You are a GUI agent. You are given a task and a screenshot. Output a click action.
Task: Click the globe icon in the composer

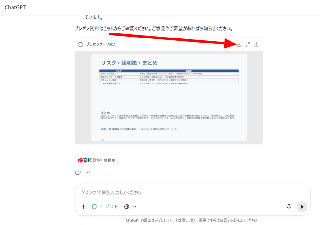point(127,207)
